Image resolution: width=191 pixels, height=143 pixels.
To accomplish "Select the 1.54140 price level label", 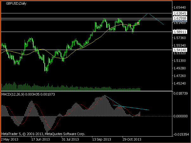I will 180,50.
